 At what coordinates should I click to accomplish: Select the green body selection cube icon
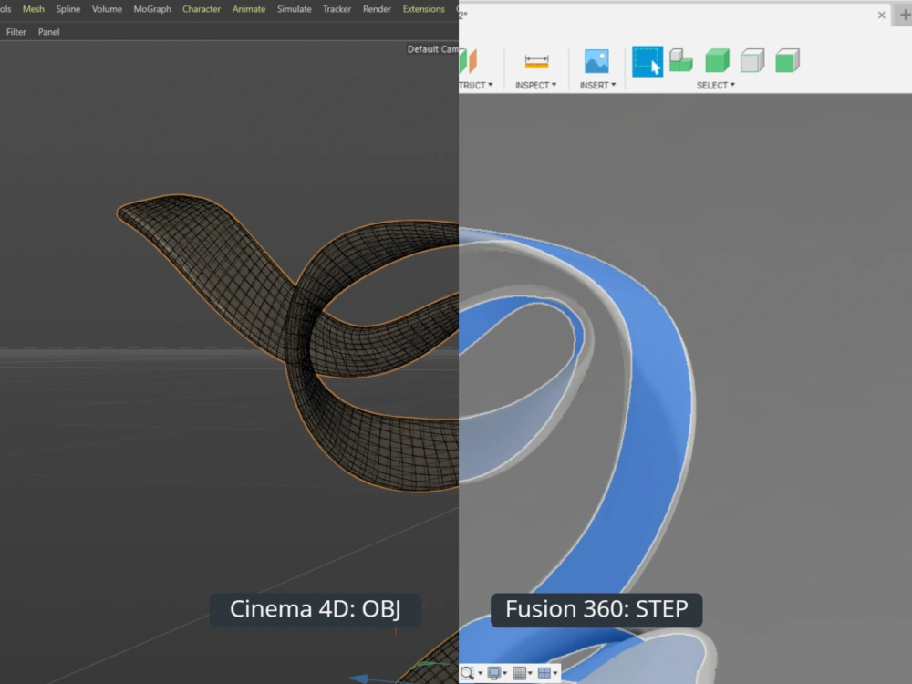(x=718, y=61)
